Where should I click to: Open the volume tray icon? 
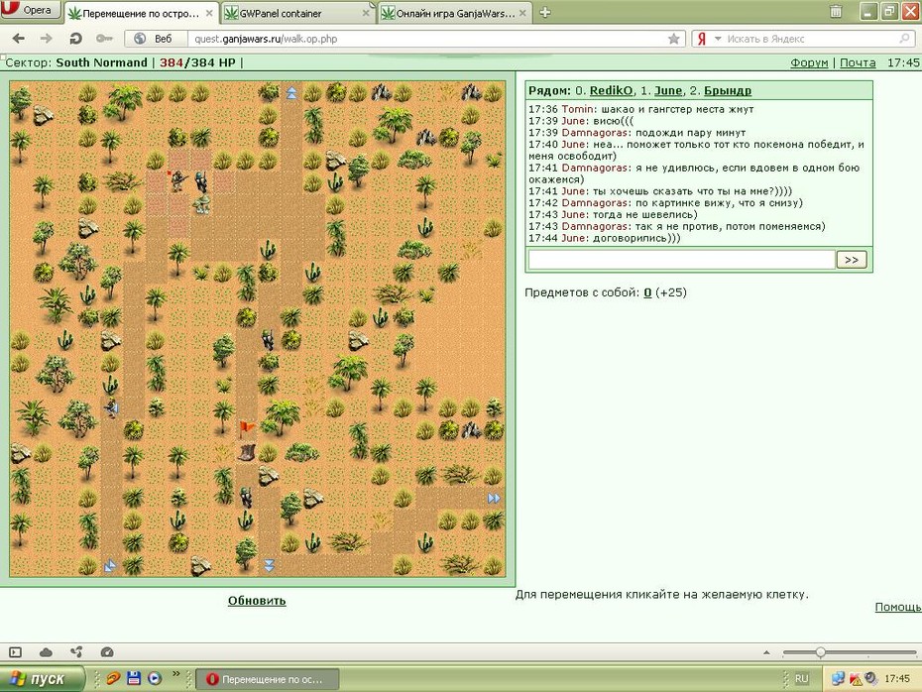coord(870,678)
